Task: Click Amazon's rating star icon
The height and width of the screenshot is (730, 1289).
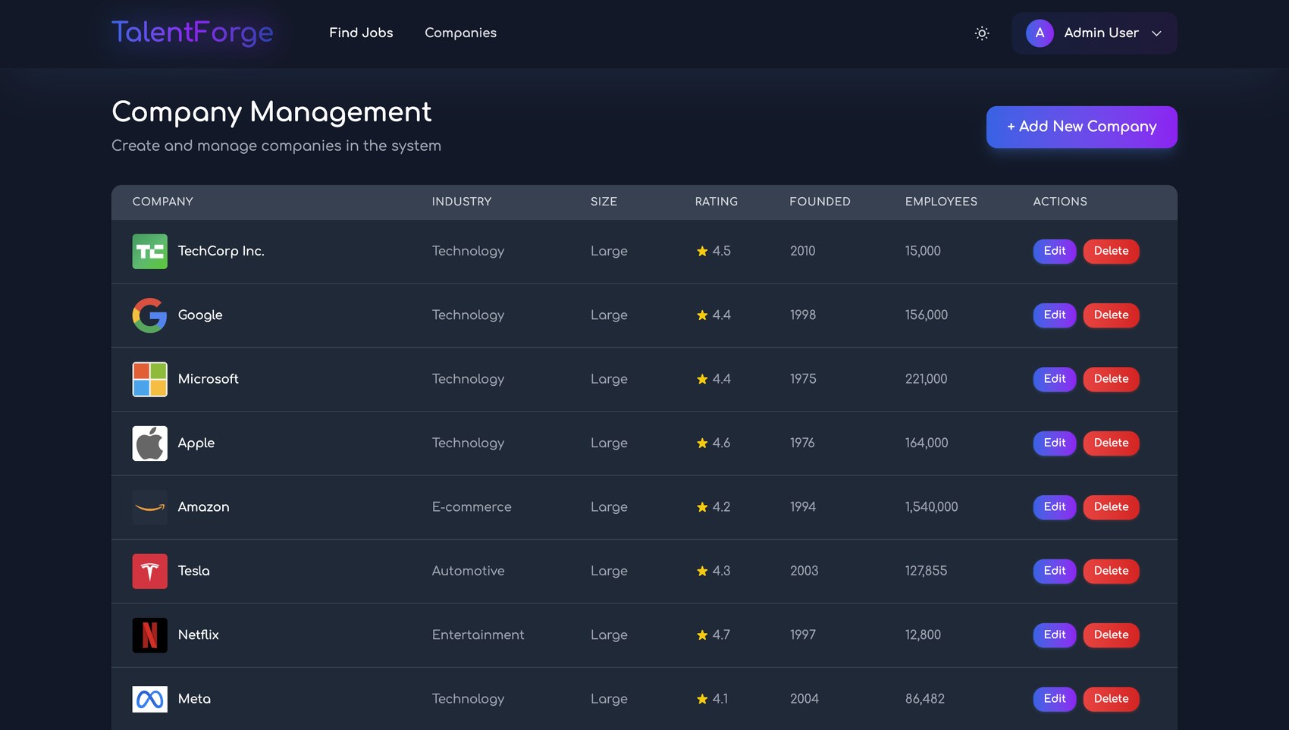Action: 702,507
